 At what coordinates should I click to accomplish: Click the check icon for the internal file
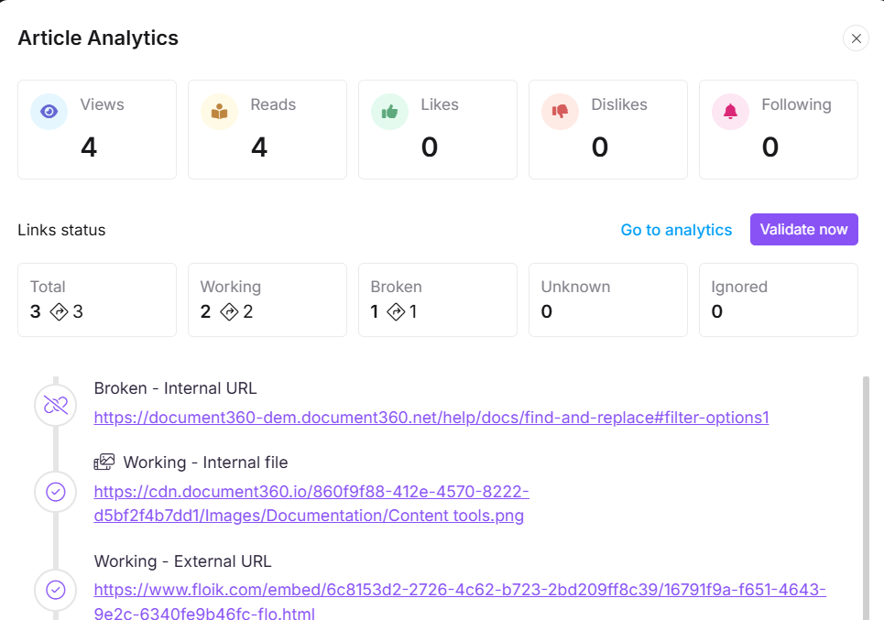pos(55,492)
